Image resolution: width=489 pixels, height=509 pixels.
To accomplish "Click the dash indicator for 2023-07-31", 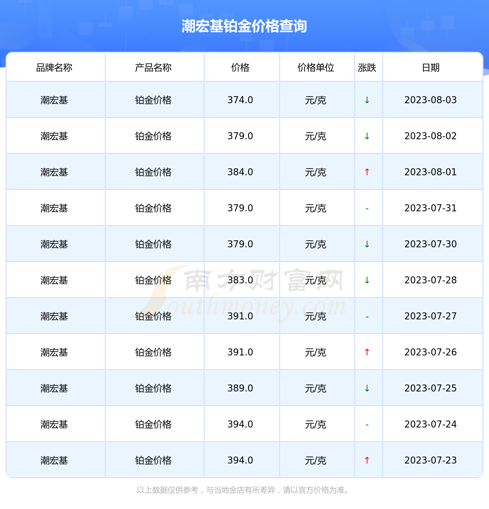I will coord(367,208).
